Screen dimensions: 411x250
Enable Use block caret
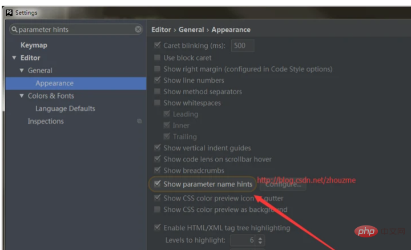(158, 58)
